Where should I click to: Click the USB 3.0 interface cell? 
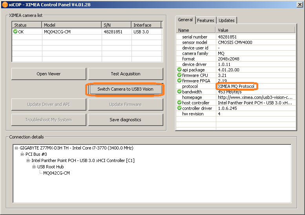point(141,32)
